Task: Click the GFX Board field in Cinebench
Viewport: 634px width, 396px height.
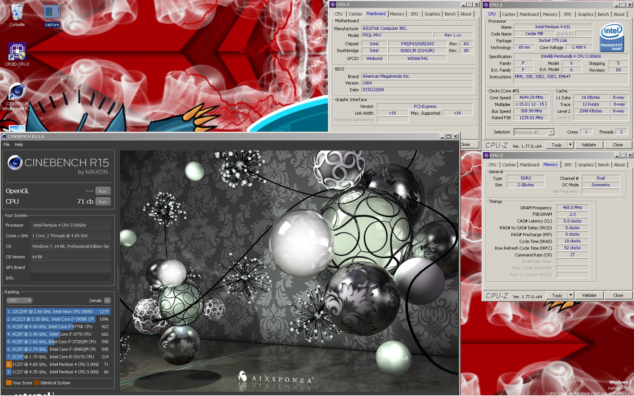Action: (71, 267)
